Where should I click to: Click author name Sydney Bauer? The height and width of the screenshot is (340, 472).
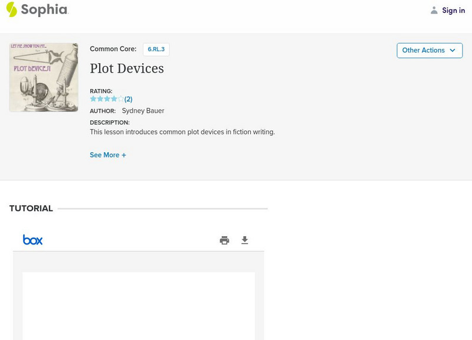143,111
